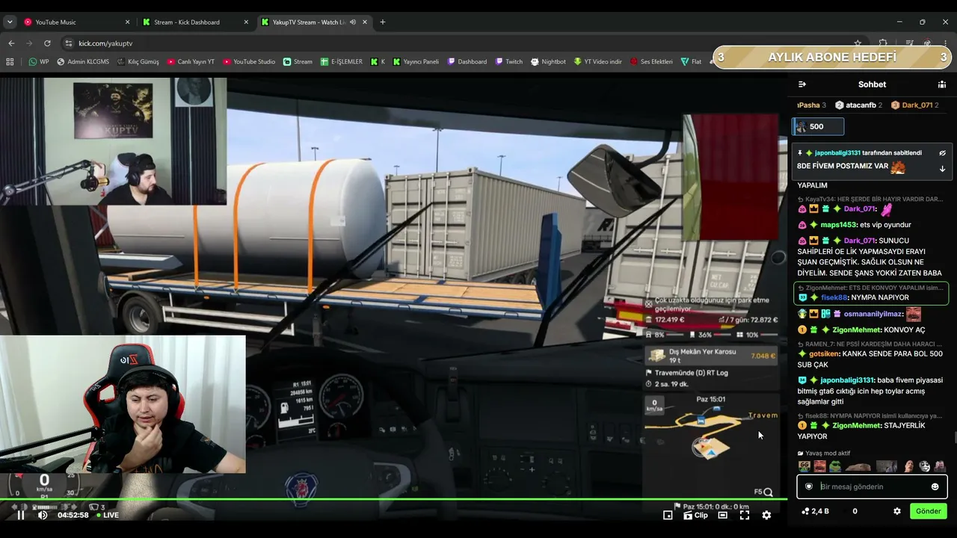Open YouTube Studio bookmark
957x538 pixels.
pos(249,62)
